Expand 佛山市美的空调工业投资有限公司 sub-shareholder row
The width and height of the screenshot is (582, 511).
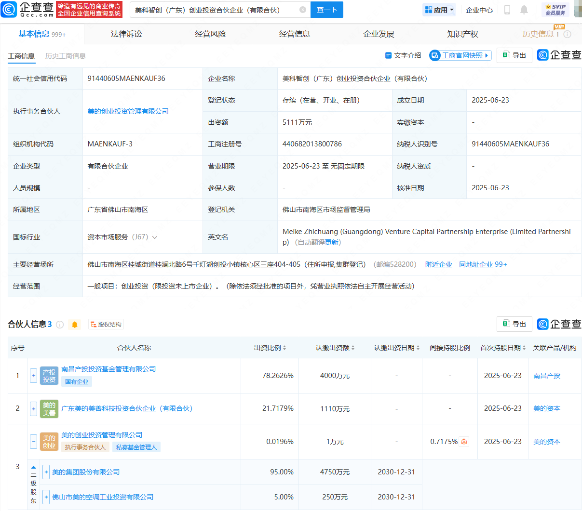46,497
